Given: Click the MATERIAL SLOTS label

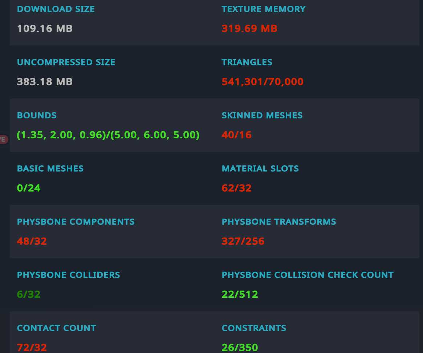Looking at the screenshot, I should (260, 169).
